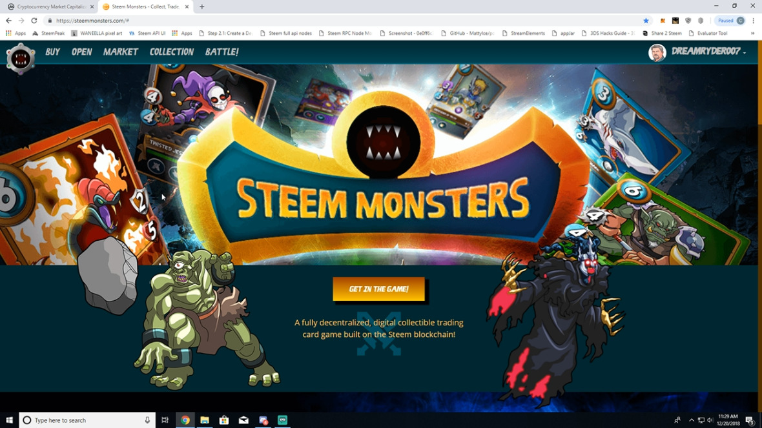Open the dark square browser extension
Image resolution: width=762 pixels, height=428 pixels.
tap(675, 21)
